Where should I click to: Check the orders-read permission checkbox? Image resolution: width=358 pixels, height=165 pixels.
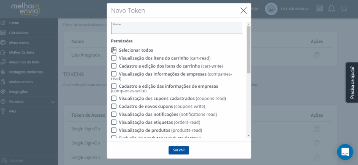114,122
